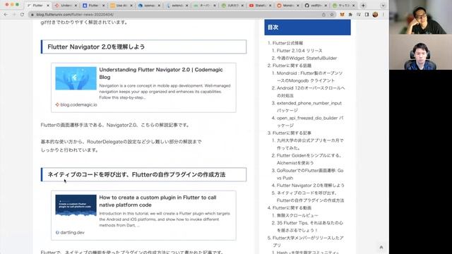Jump to the Mondroid Mongodb client contents entry
Viewport: 452px width, 254px height.
(x=309, y=77)
